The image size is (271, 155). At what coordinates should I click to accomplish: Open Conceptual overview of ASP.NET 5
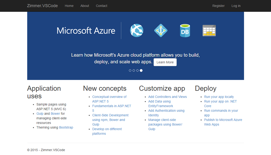pyautogui.click(x=109, y=99)
